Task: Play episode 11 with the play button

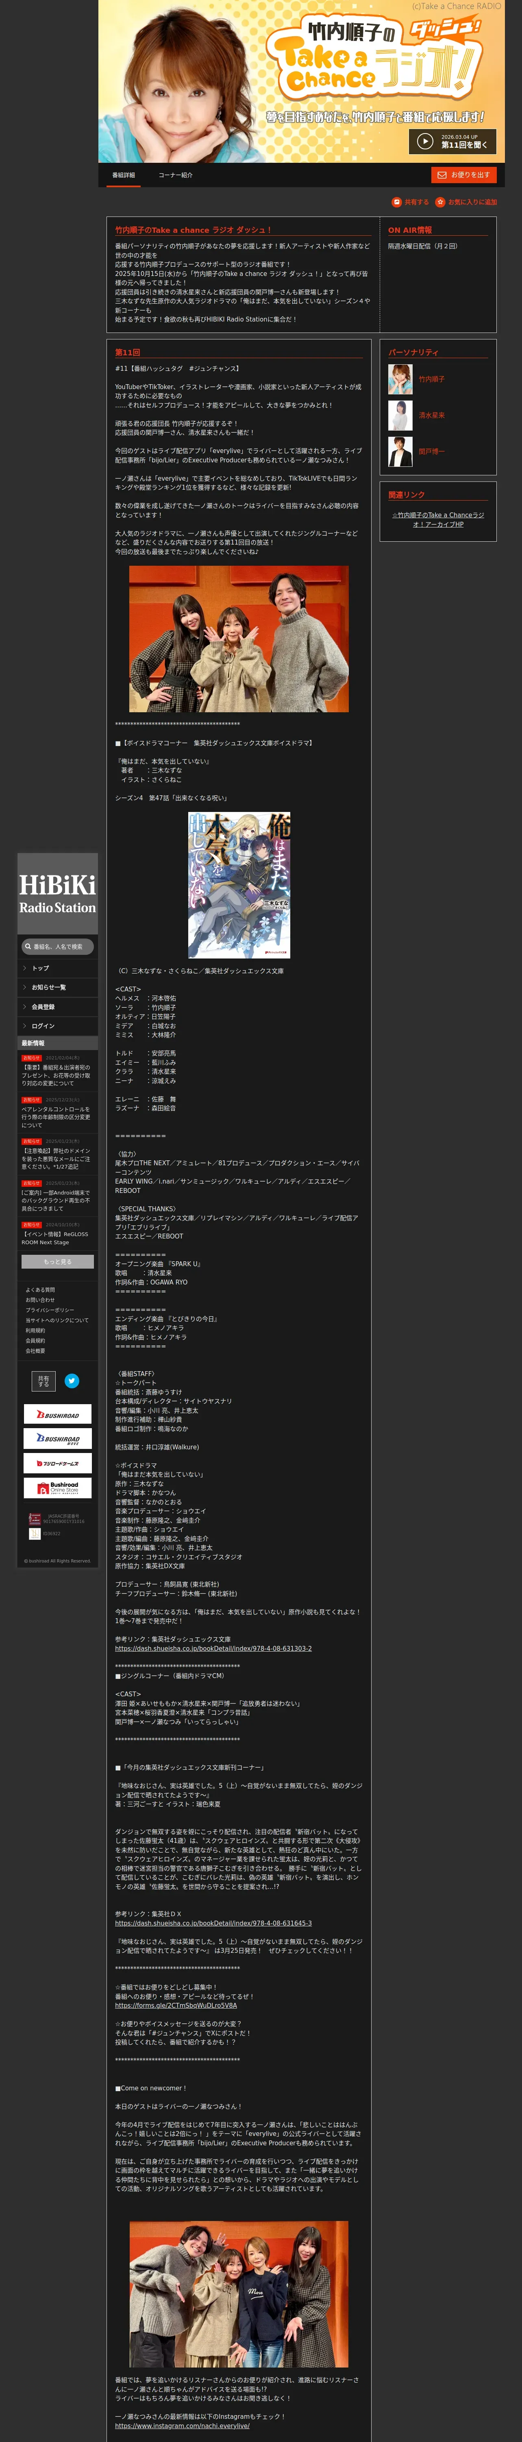Action: coord(452,141)
